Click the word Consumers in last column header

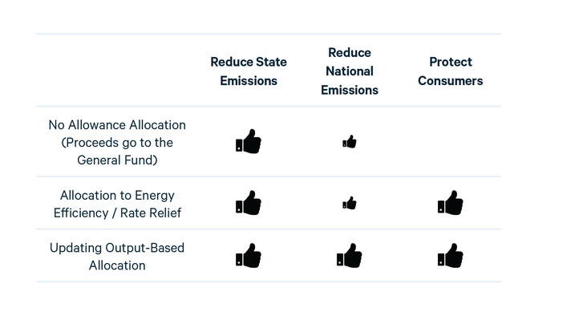coord(450,81)
